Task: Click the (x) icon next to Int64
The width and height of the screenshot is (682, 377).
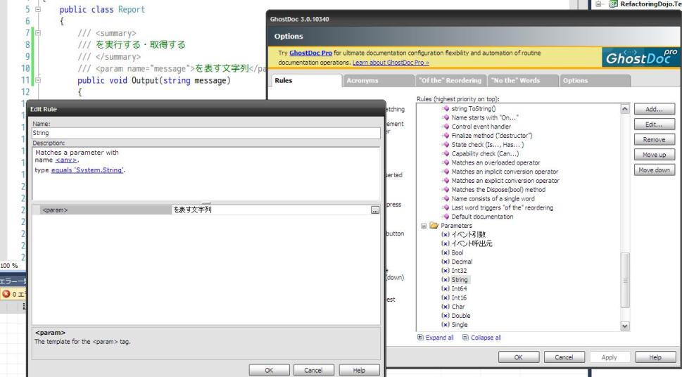Action: point(446,289)
